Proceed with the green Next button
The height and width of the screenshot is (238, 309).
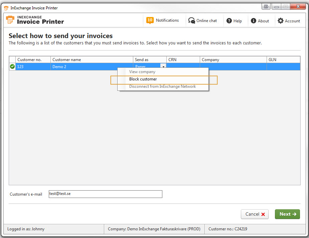pos(288,214)
